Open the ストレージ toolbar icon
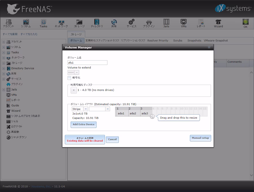Viewport: 254px width, 192px height. pyautogui.click(x=79, y=23)
